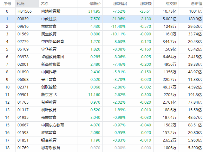Click stock code 02001
The height and width of the screenshot is (152, 203).
23,64
